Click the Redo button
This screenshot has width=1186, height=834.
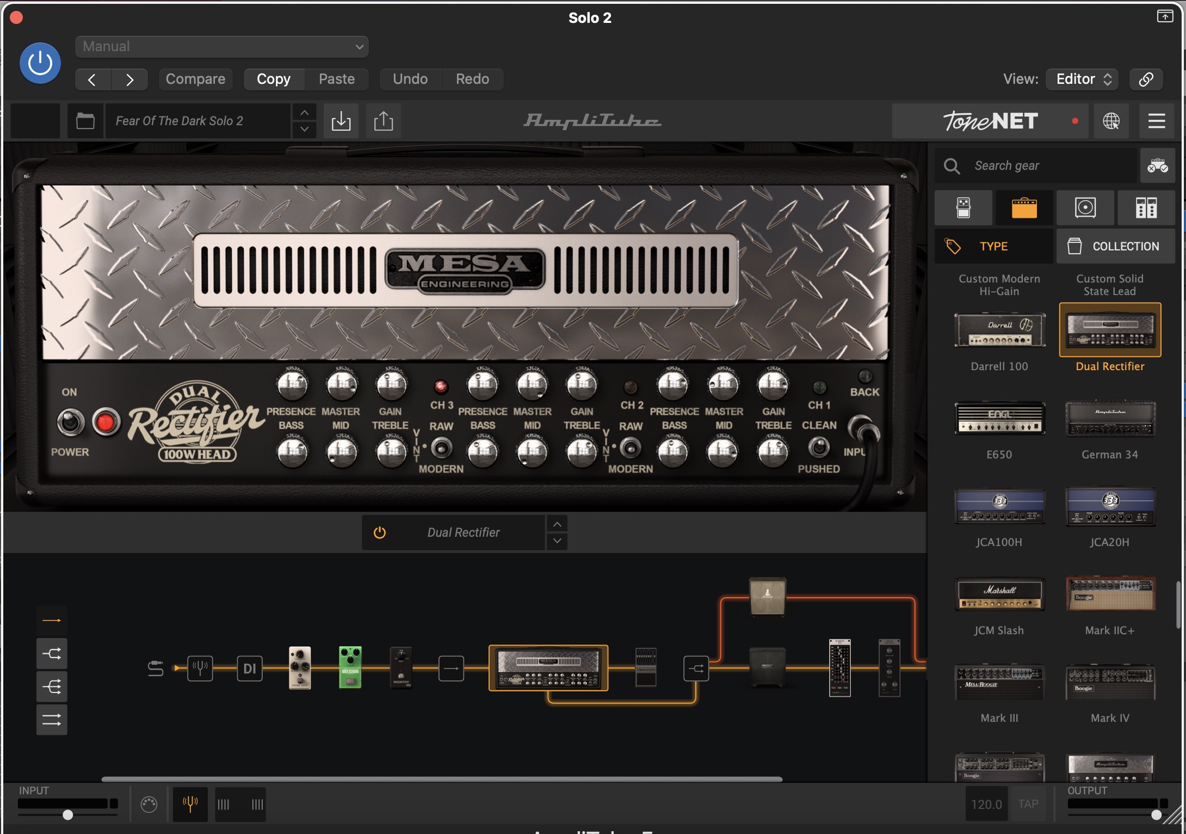point(472,79)
